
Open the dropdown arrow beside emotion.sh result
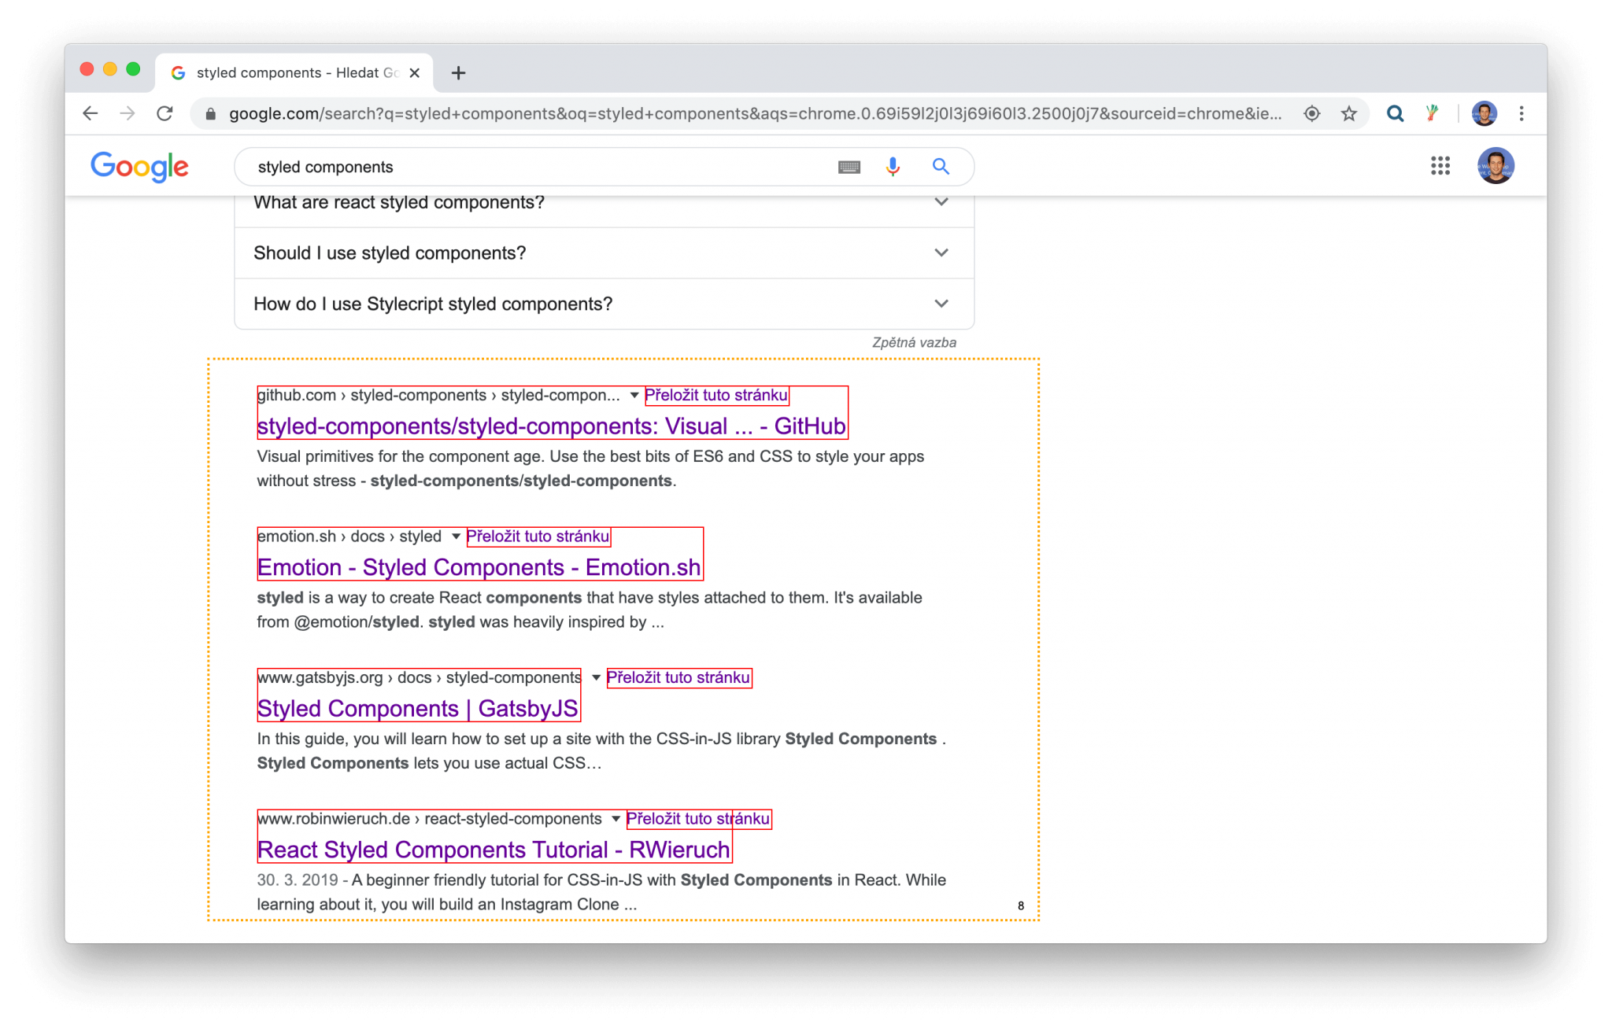coord(455,537)
